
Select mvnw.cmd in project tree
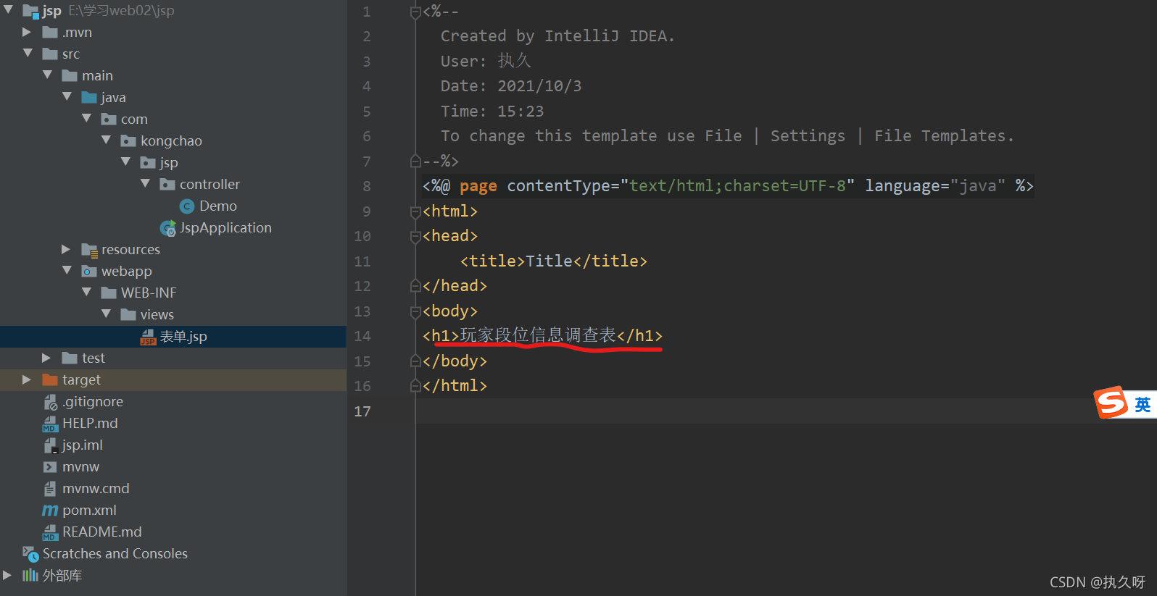pos(96,489)
